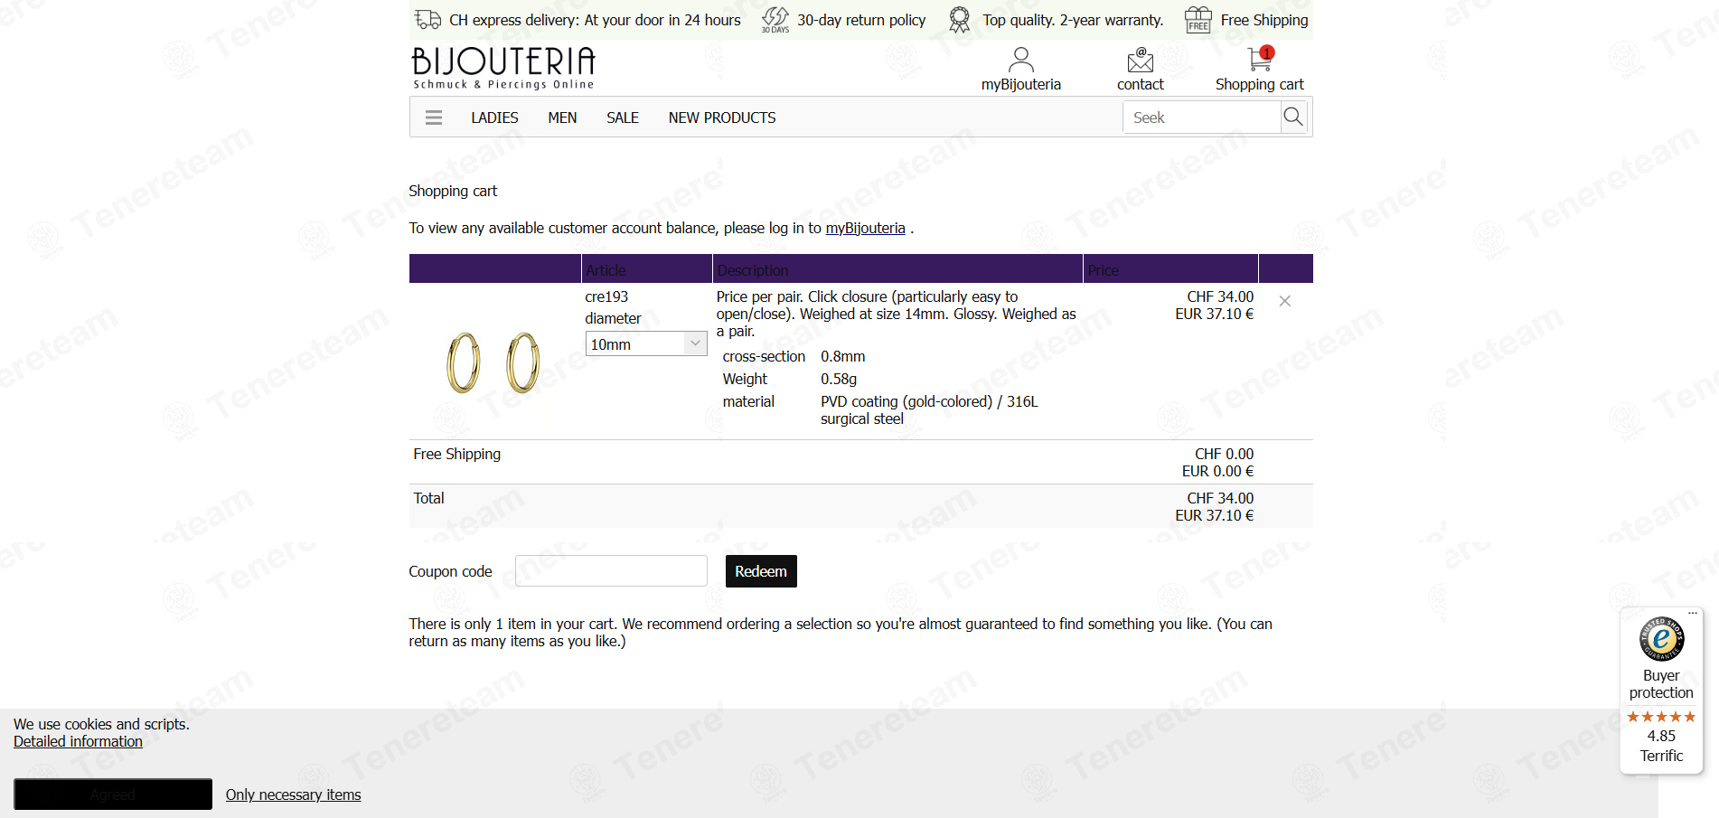Image resolution: width=1719 pixels, height=818 pixels.
Task: Open the diameter 10mm dropdown
Action: tap(646, 343)
